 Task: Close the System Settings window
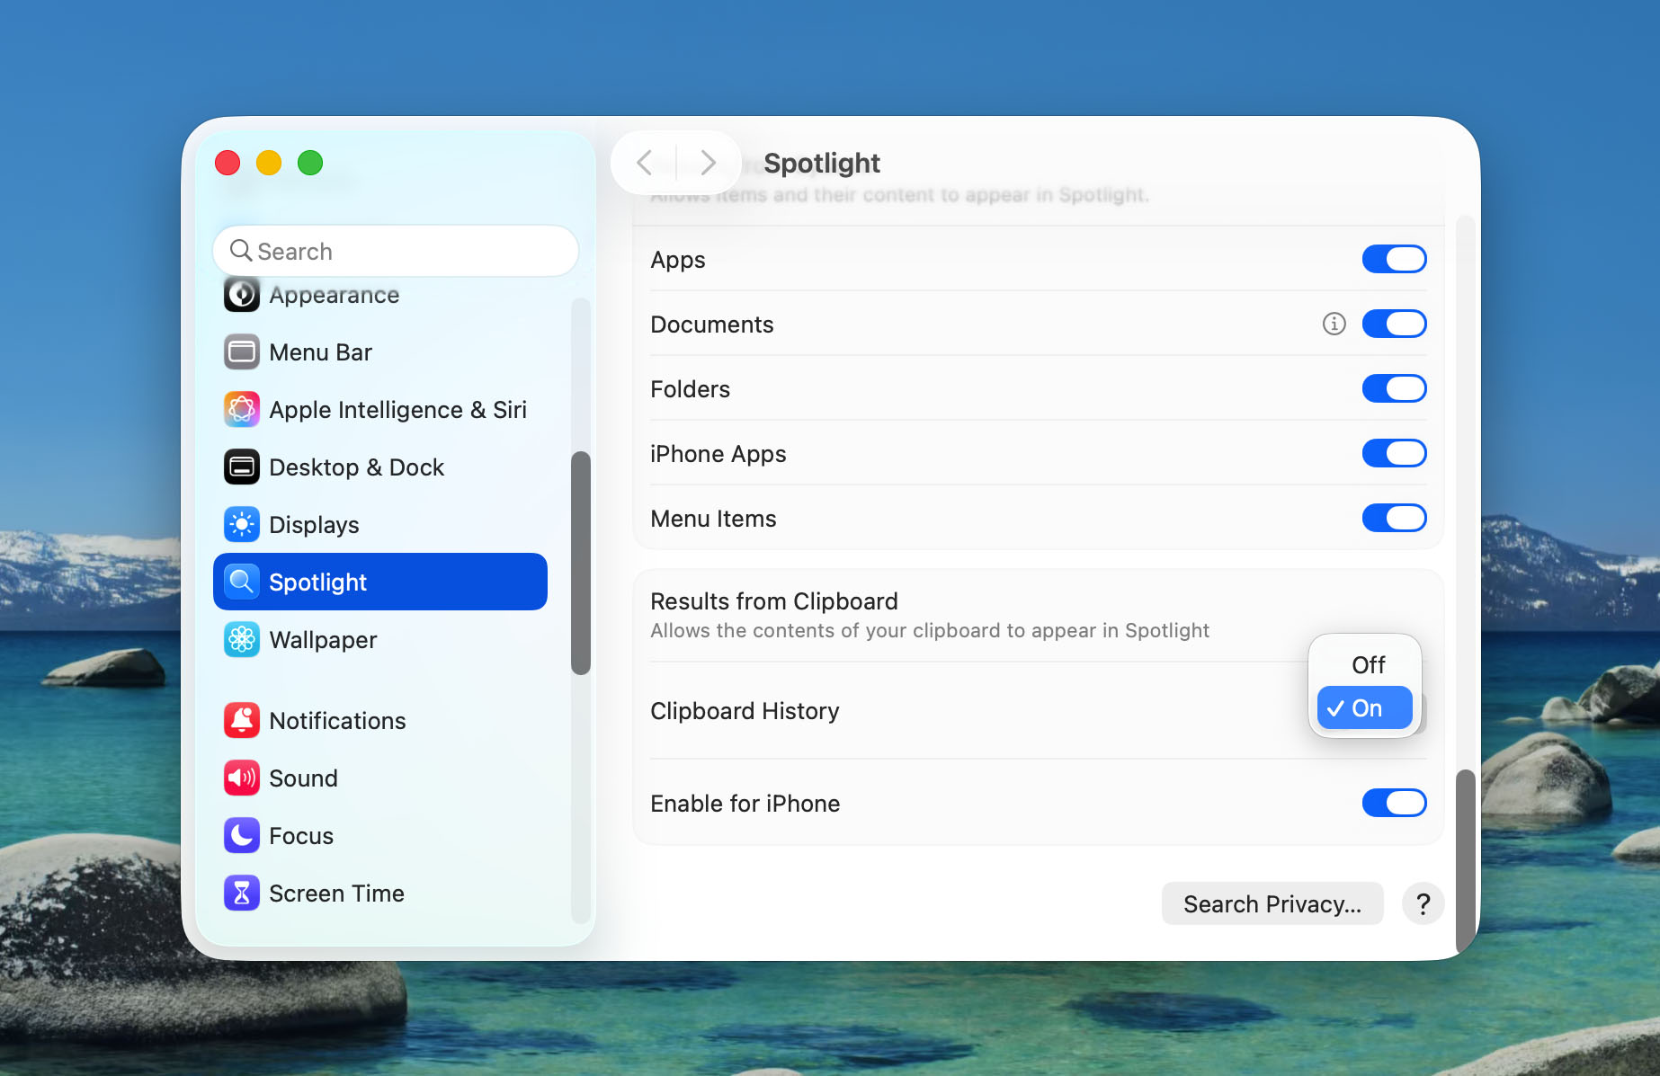[228, 163]
